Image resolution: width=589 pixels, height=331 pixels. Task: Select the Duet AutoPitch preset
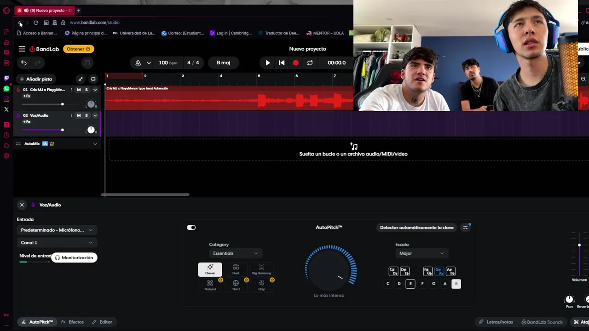coord(236,269)
